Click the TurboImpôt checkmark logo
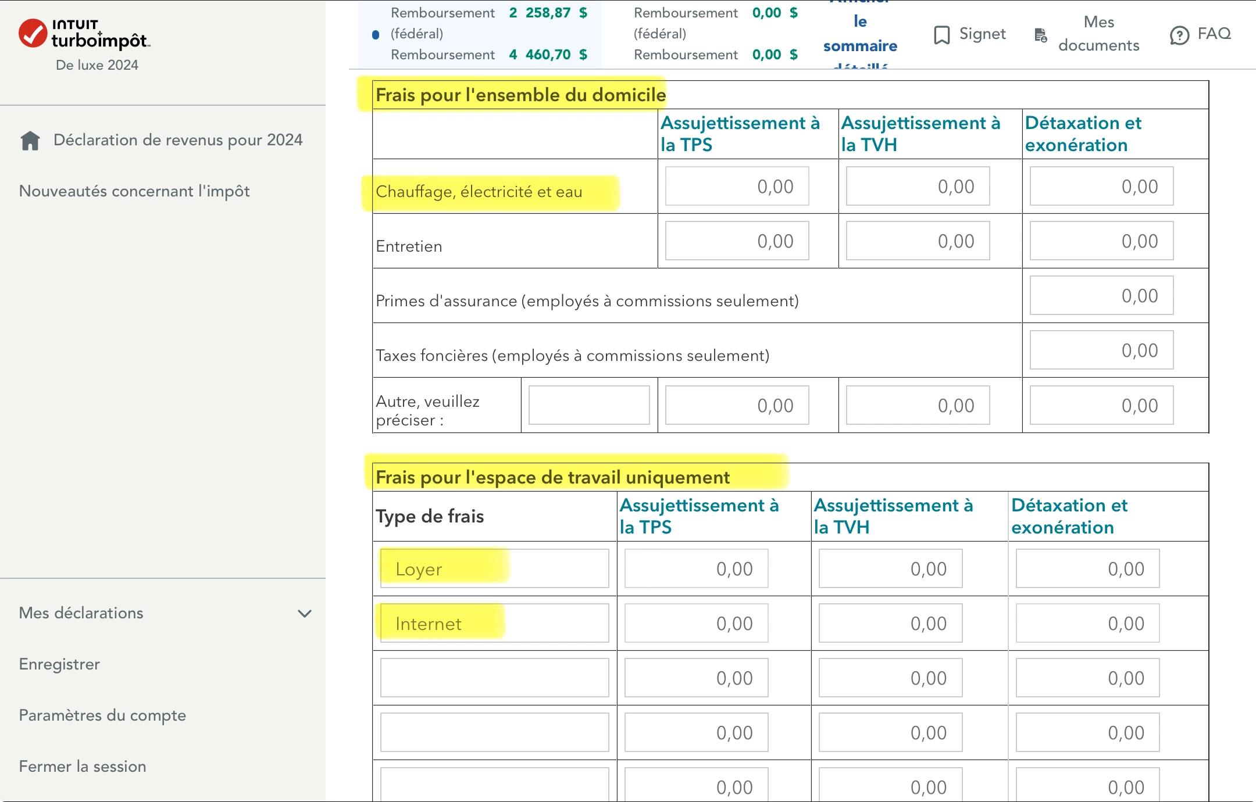Screen dimensions: 1256x802 [x=33, y=33]
